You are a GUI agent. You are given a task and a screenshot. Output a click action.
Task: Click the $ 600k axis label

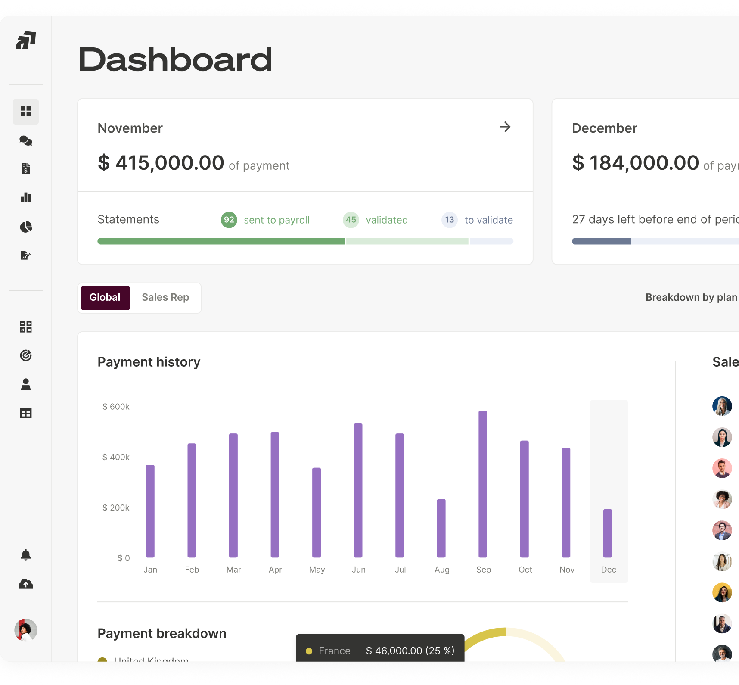tap(116, 407)
